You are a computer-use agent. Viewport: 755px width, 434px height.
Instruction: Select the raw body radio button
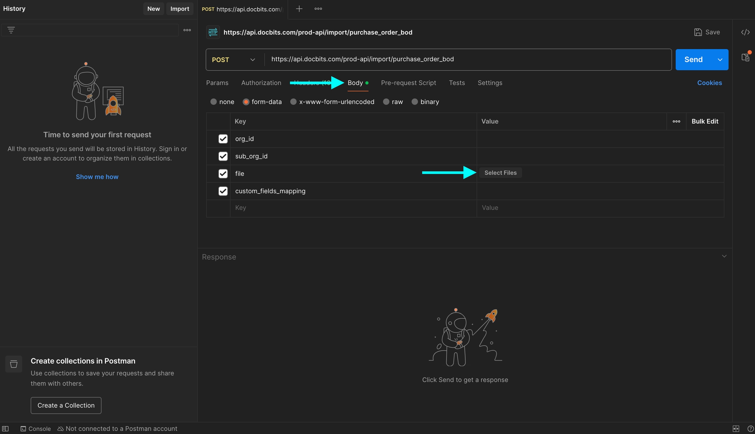click(386, 102)
